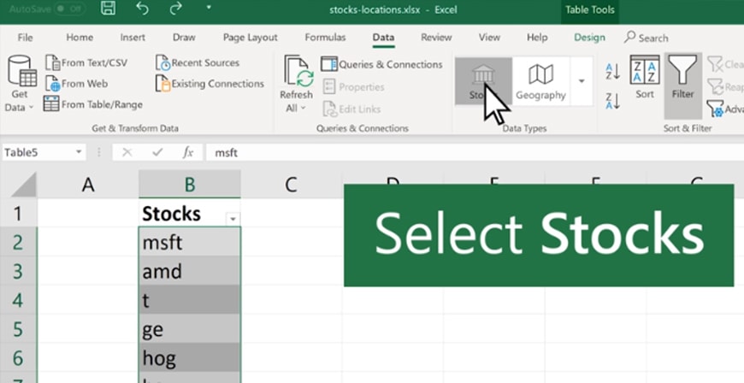Go to the Page Layout tab
744x383 pixels.
pos(250,38)
